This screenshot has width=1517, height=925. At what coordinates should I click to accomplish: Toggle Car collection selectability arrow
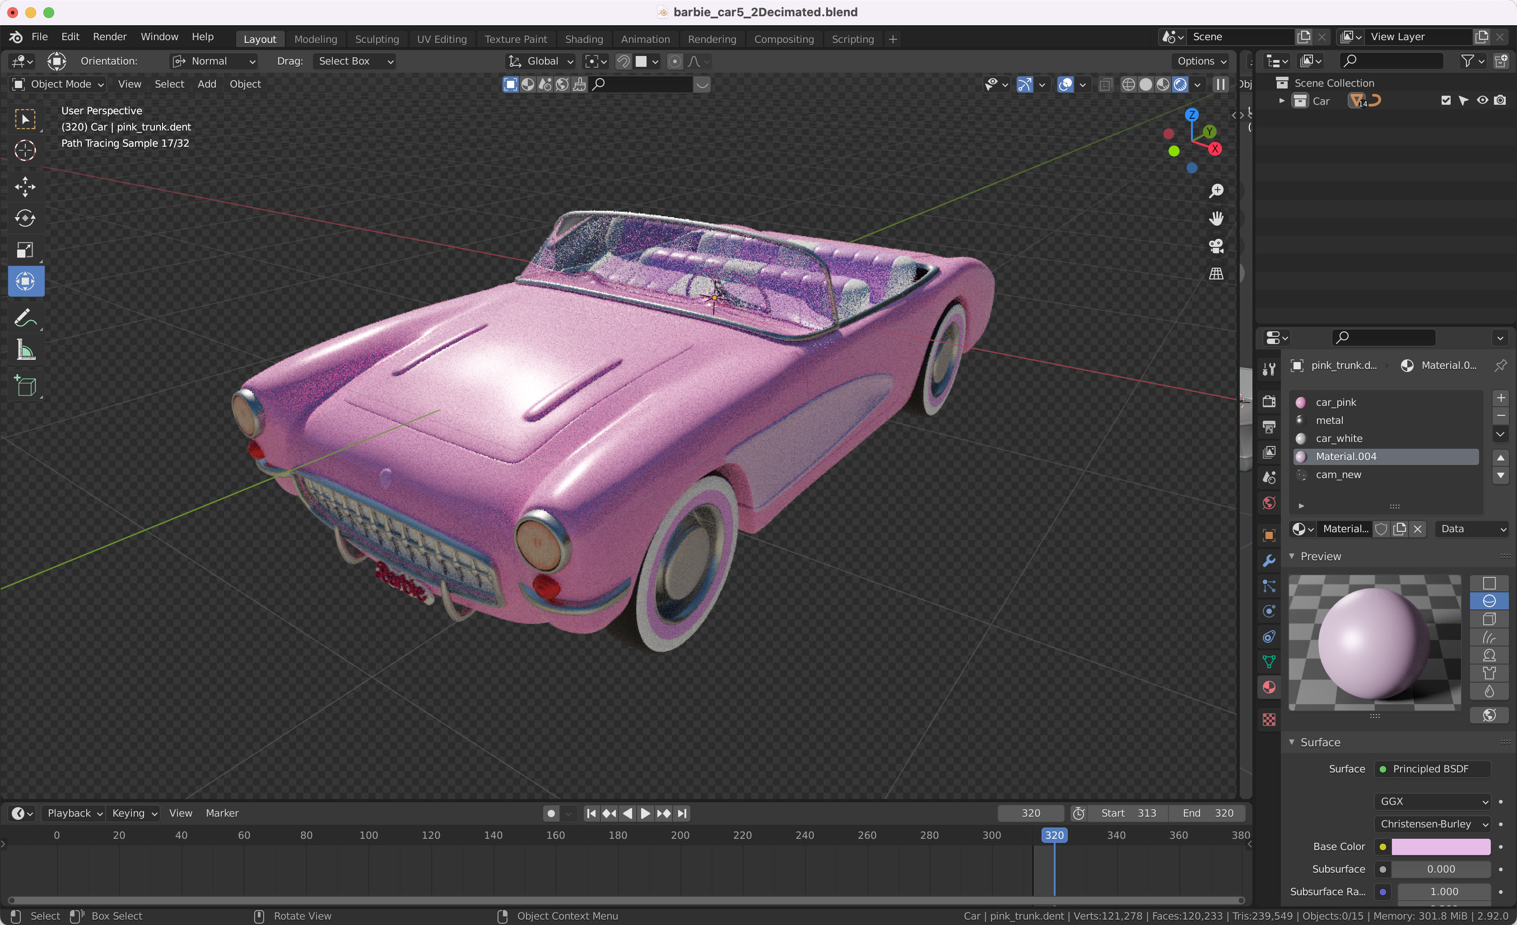click(x=1463, y=100)
